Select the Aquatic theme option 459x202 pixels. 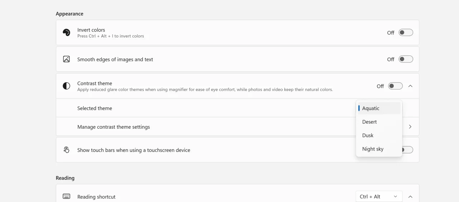(x=379, y=108)
